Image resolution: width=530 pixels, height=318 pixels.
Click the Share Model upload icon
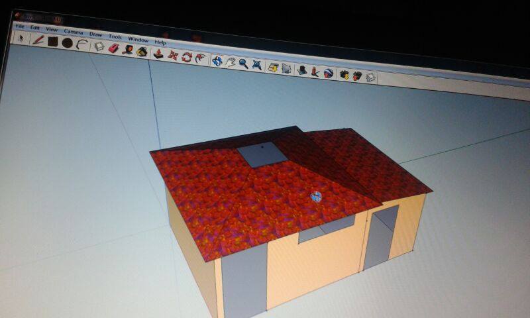[x=357, y=76]
